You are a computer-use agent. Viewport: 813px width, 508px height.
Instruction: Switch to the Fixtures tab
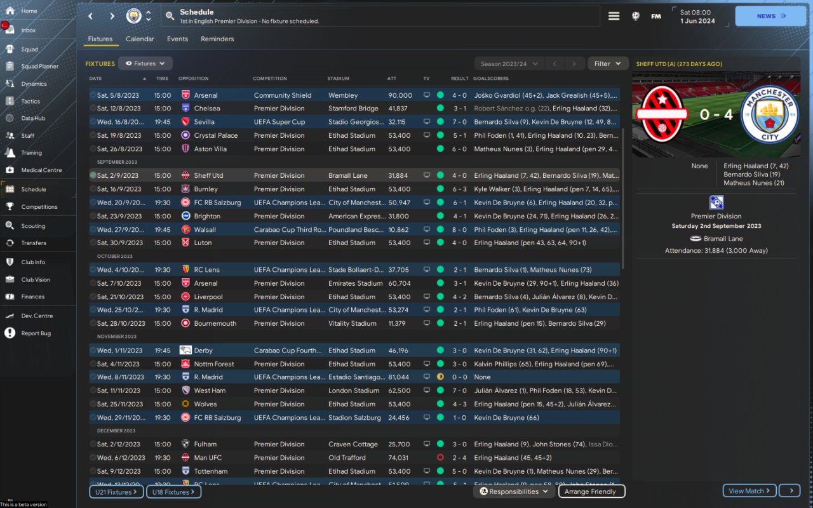[x=100, y=39]
